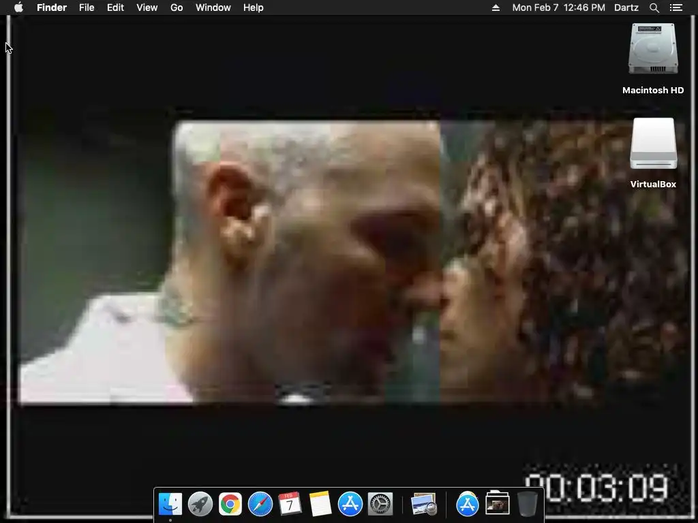Open the File menu

coord(87,7)
